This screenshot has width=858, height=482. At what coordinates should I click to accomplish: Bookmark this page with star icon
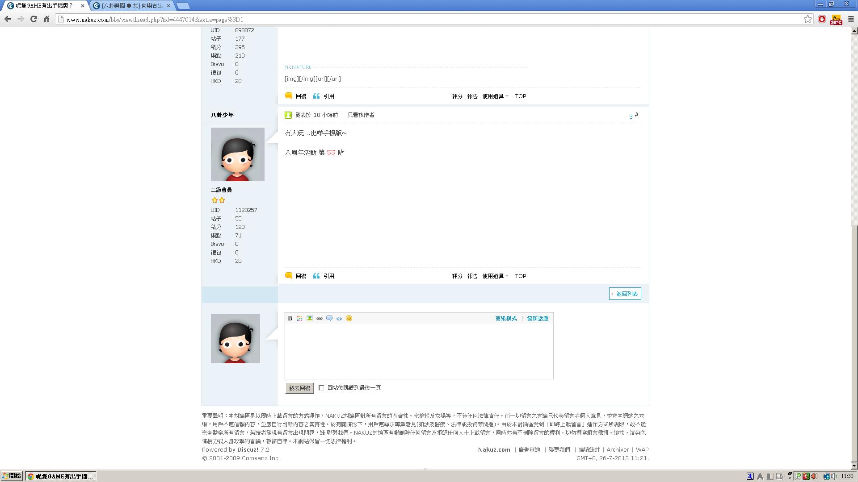coord(808,19)
